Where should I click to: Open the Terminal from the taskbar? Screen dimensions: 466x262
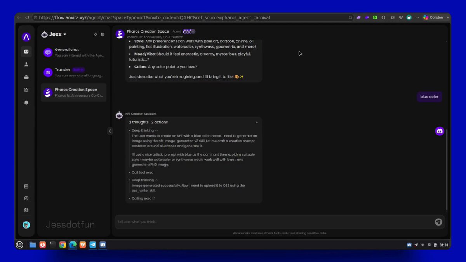click(x=53, y=245)
